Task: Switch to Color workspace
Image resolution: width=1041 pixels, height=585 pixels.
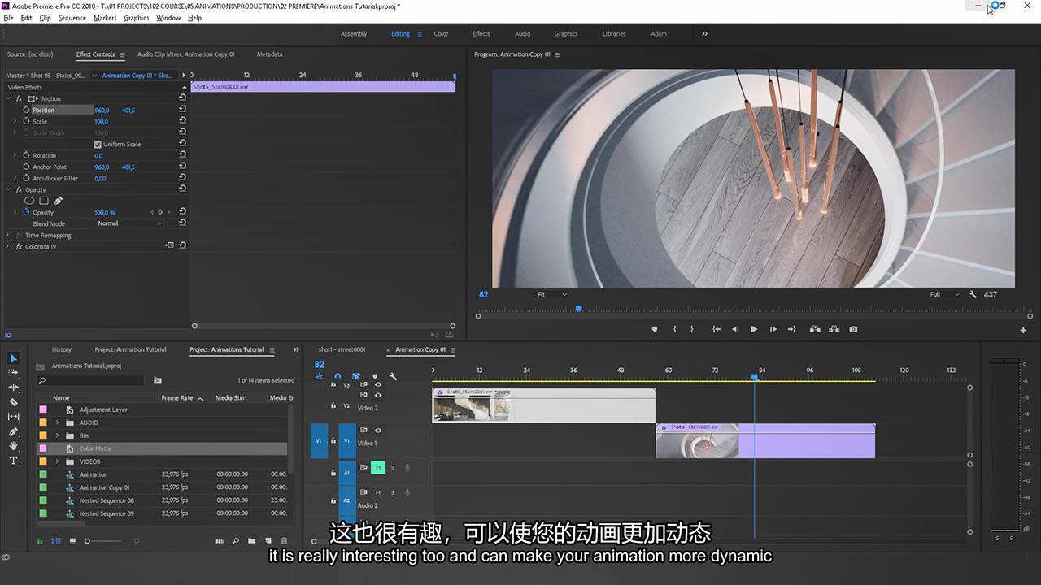Action: 441,33
